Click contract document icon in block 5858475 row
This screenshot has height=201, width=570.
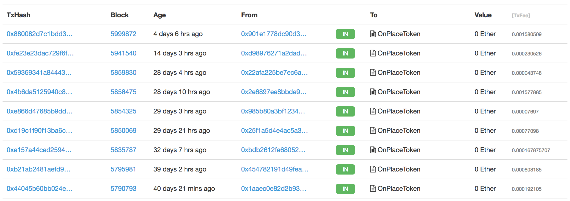tap(373, 92)
